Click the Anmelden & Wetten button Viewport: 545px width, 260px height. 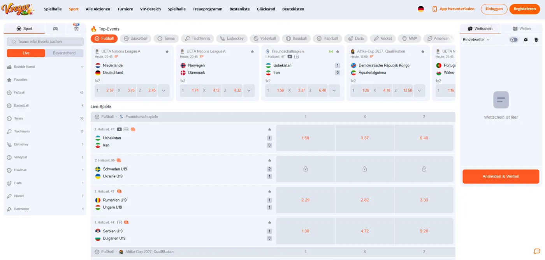point(501,176)
